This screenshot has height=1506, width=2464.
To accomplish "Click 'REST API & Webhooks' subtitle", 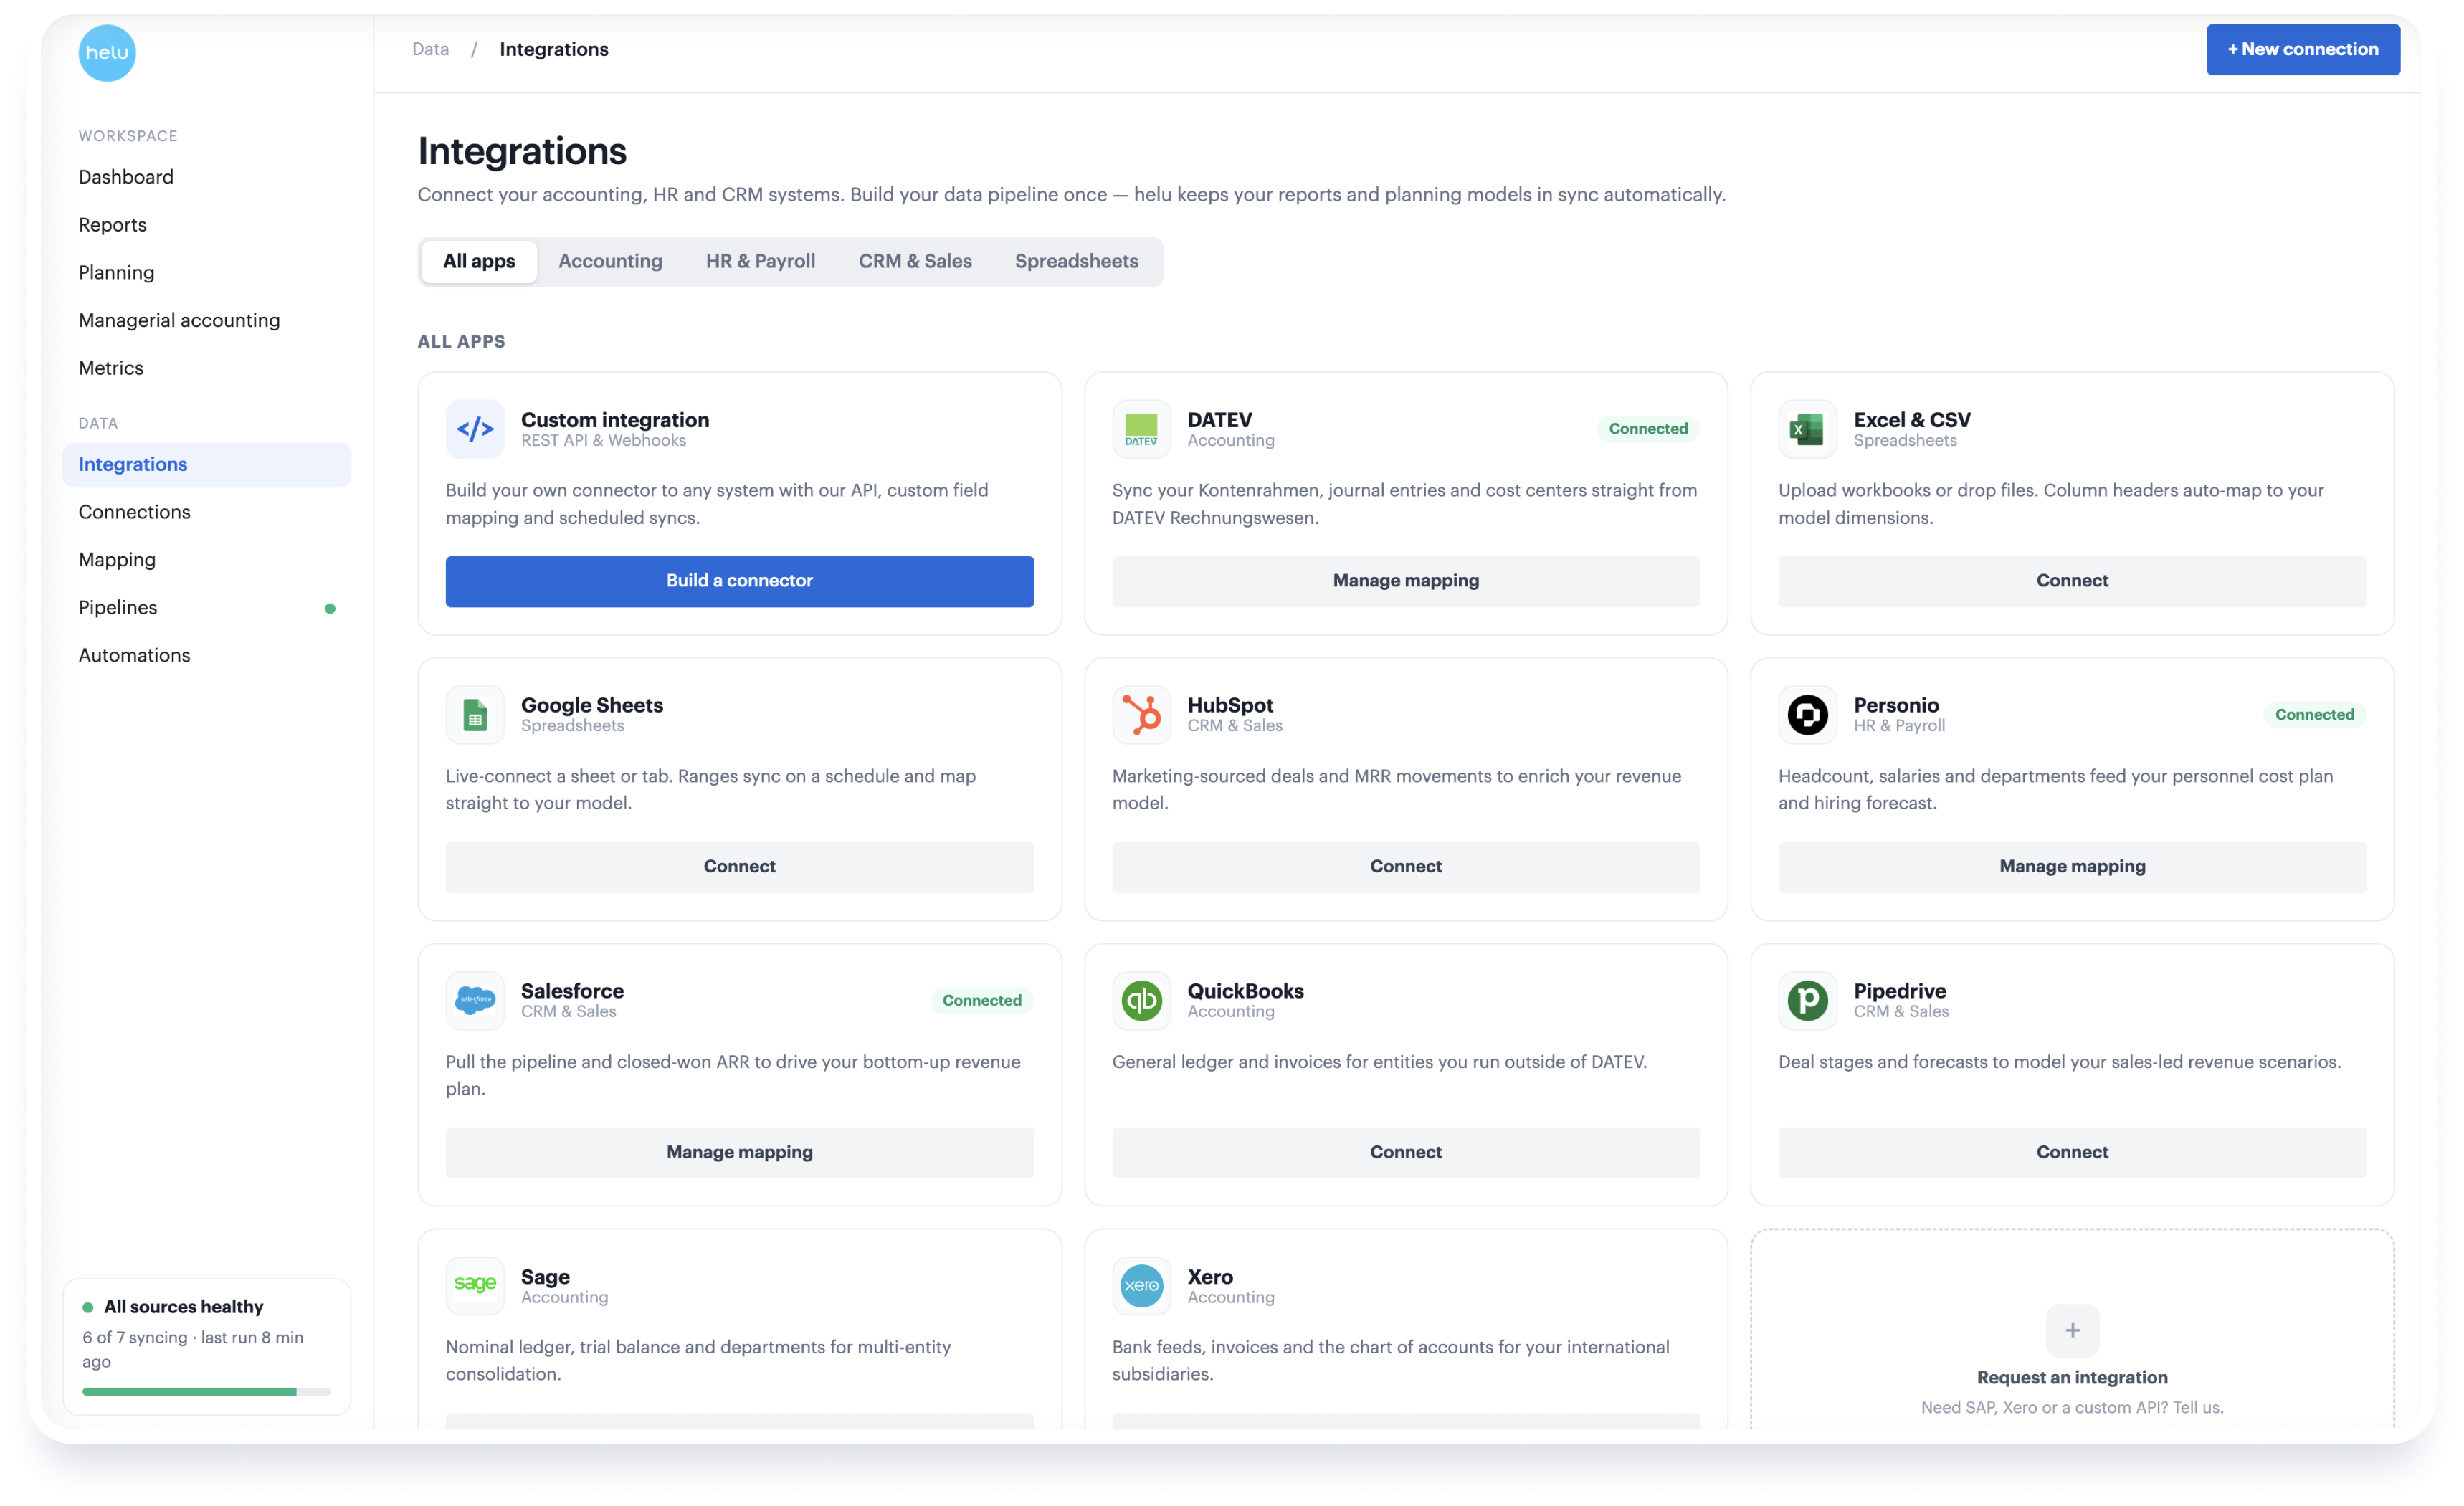I will 603,441.
